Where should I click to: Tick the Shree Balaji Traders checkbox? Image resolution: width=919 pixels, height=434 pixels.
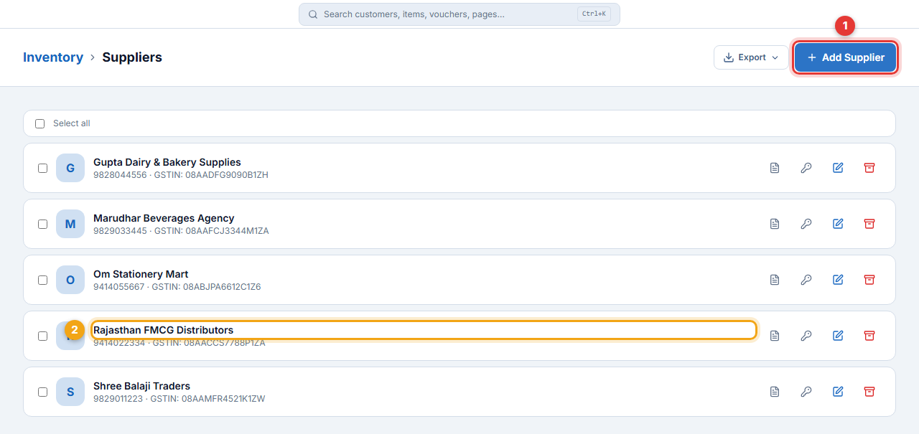click(43, 392)
